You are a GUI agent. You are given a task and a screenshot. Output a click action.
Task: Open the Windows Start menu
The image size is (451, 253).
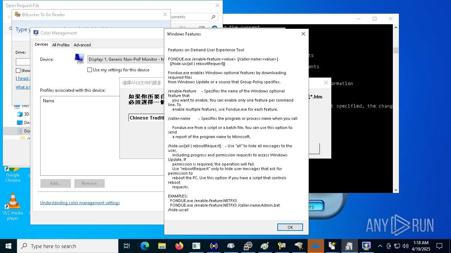8,246
